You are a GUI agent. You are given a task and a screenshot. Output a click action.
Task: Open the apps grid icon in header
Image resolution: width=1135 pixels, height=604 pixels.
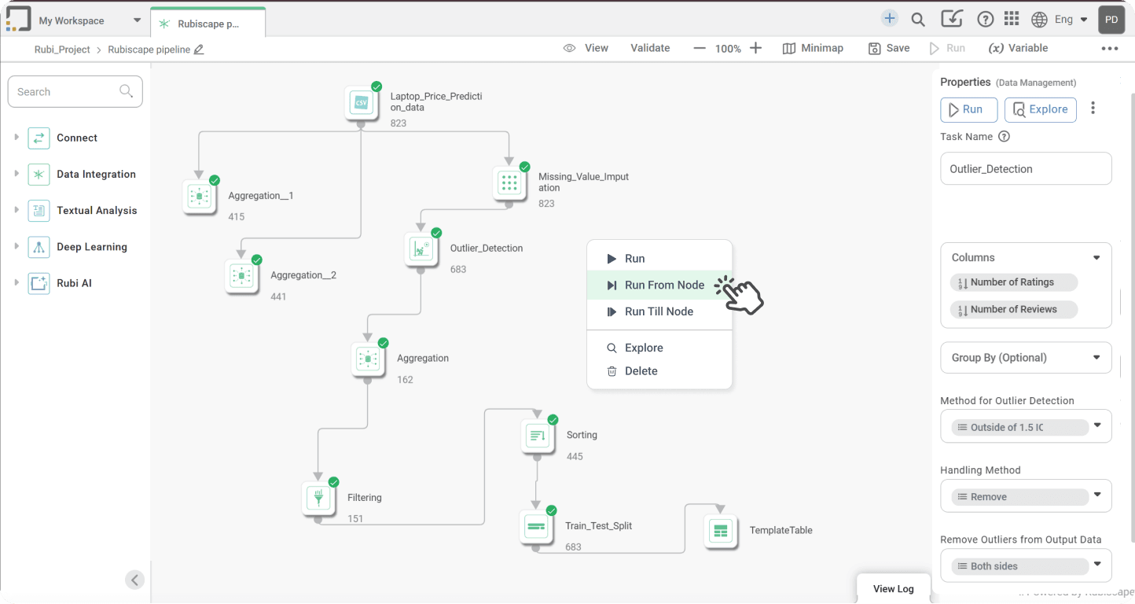pyautogui.click(x=1012, y=19)
